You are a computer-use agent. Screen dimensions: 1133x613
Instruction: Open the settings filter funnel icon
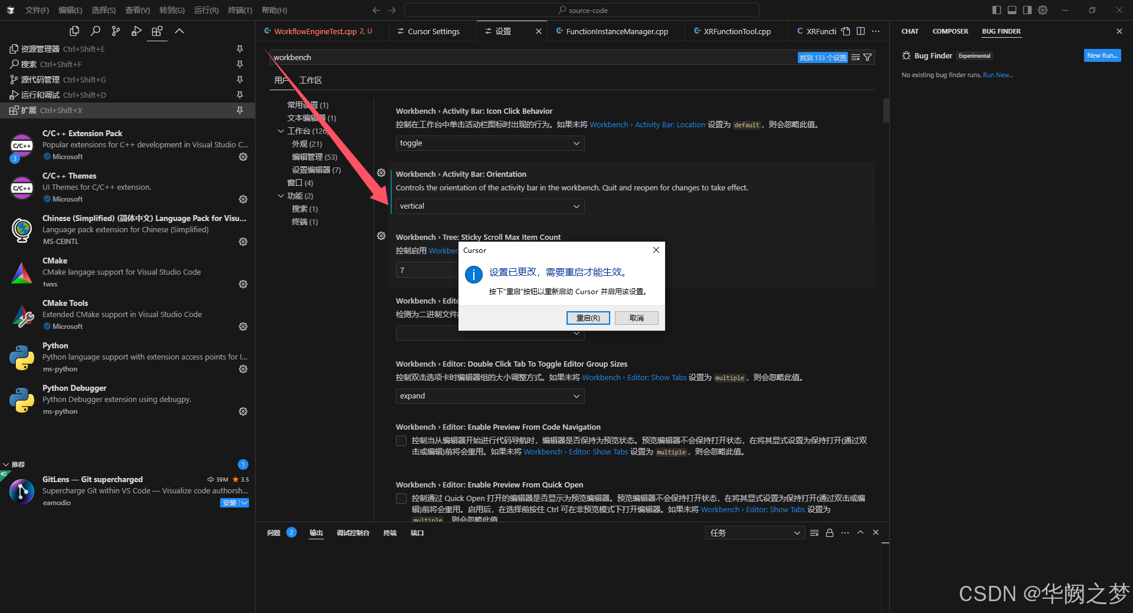tap(867, 57)
